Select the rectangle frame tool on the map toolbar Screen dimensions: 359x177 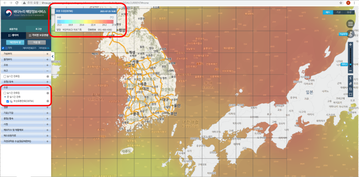(x=350, y=94)
